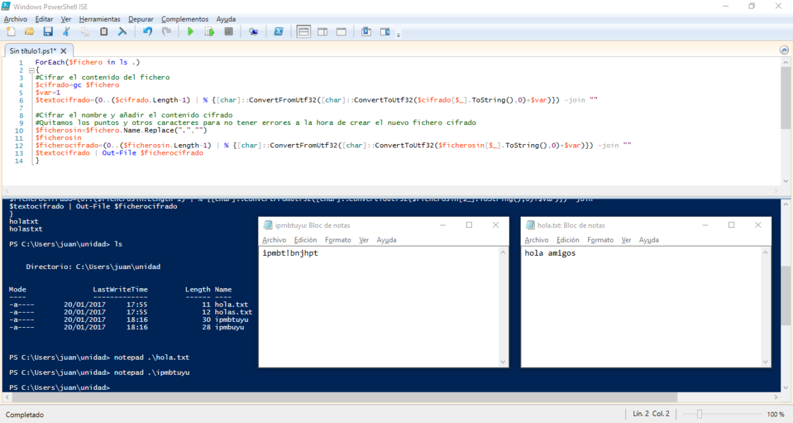Click the Undo arrow icon
This screenshot has width=793, height=423.
147,31
